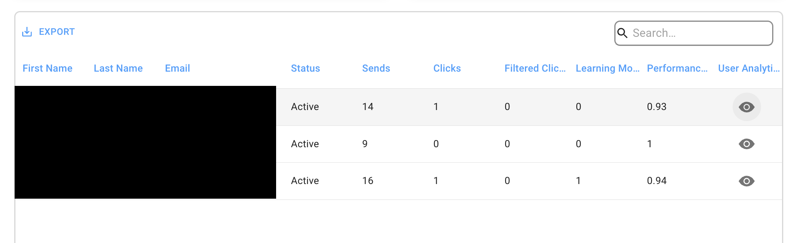Sort by Clicks column header
803x243 pixels.
click(x=447, y=68)
